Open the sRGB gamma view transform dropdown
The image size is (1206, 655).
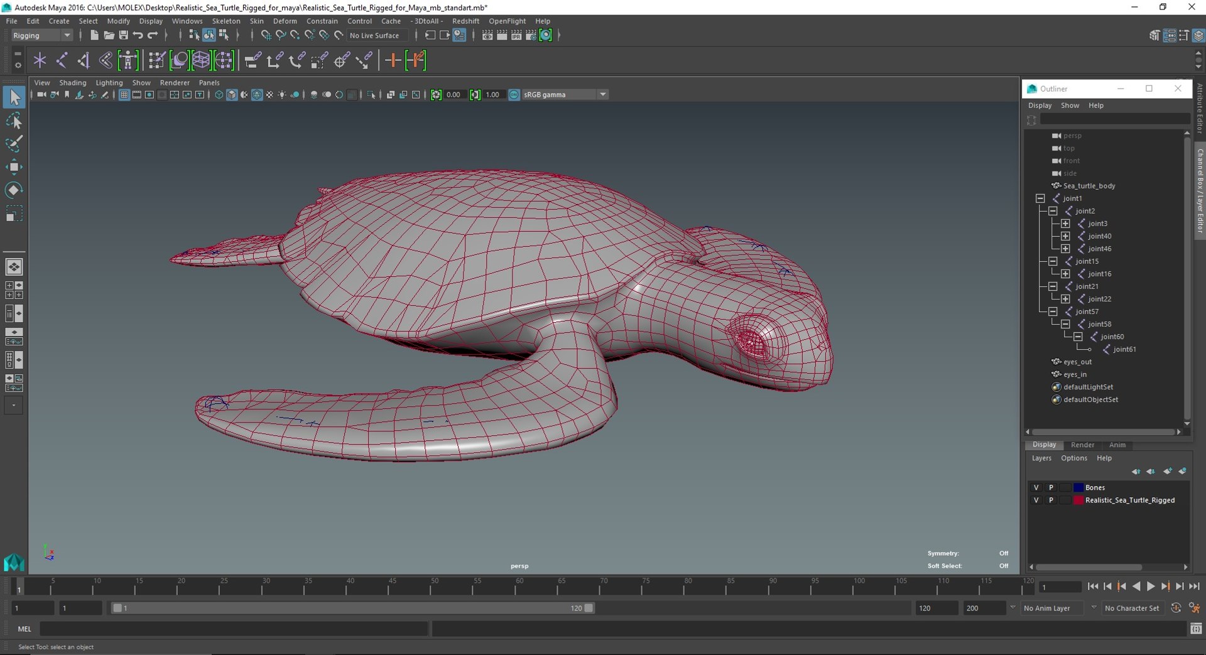tap(565, 95)
